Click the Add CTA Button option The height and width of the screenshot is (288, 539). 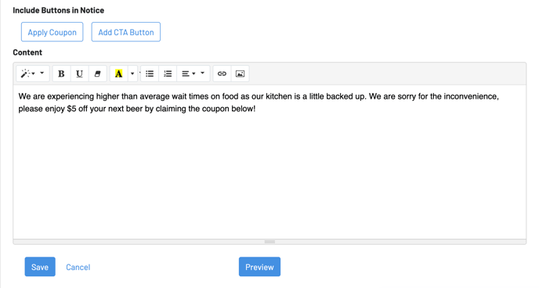[x=126, y=32]
